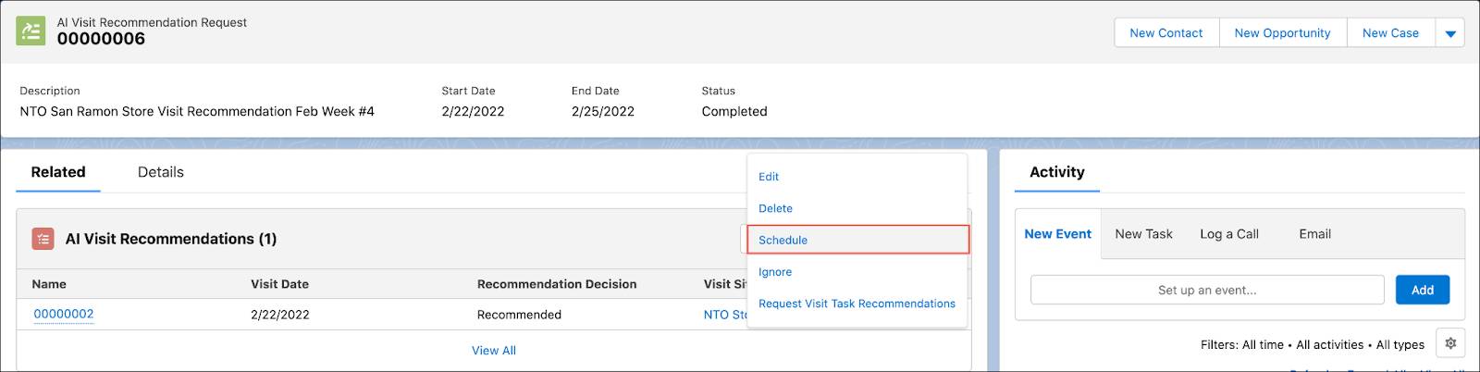The image size is (1480, 372).
Task: Select Request Visit Task Recommendations option
Action: (x=857, y=304)
